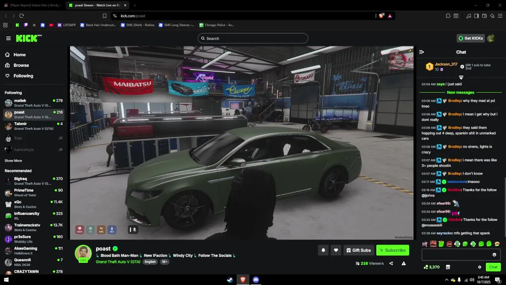The width and height of the screenshot is (506, 285).
Task: Open YouTube bookmark icon in bookmarks bar
Action: 51,25
